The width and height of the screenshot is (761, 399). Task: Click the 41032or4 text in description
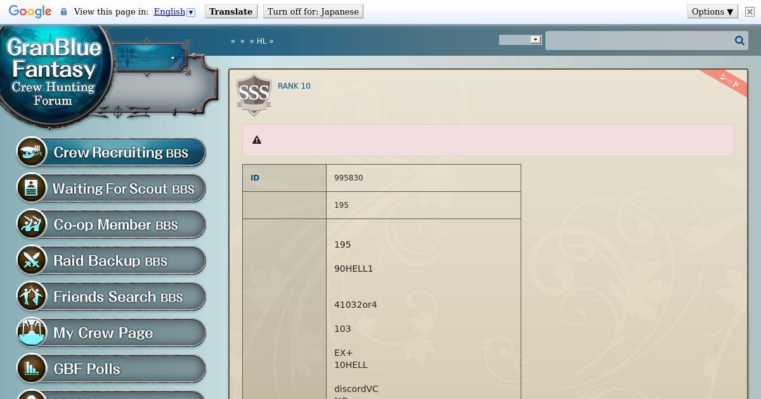coord(356,305)
